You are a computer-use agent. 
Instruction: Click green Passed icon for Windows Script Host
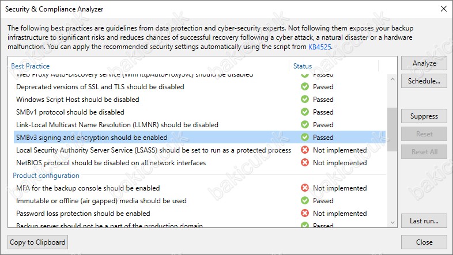(305, 99)
